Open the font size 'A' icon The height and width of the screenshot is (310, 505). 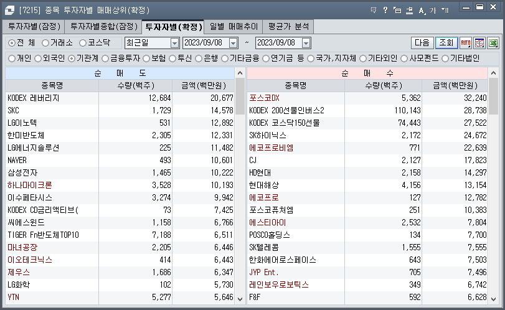coord(422,11)
